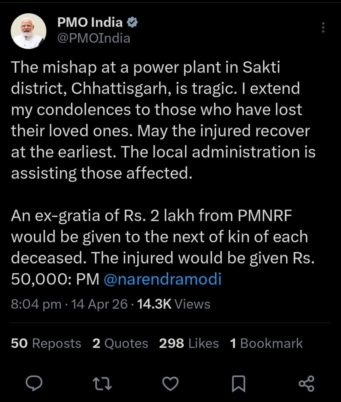The image size is (341, 402).
Task: Tap the reply speech bubble icon
Action: [x=34, y=383]
